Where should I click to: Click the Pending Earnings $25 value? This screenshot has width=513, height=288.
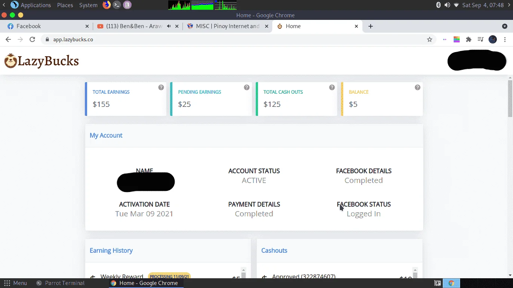(184, 104)
